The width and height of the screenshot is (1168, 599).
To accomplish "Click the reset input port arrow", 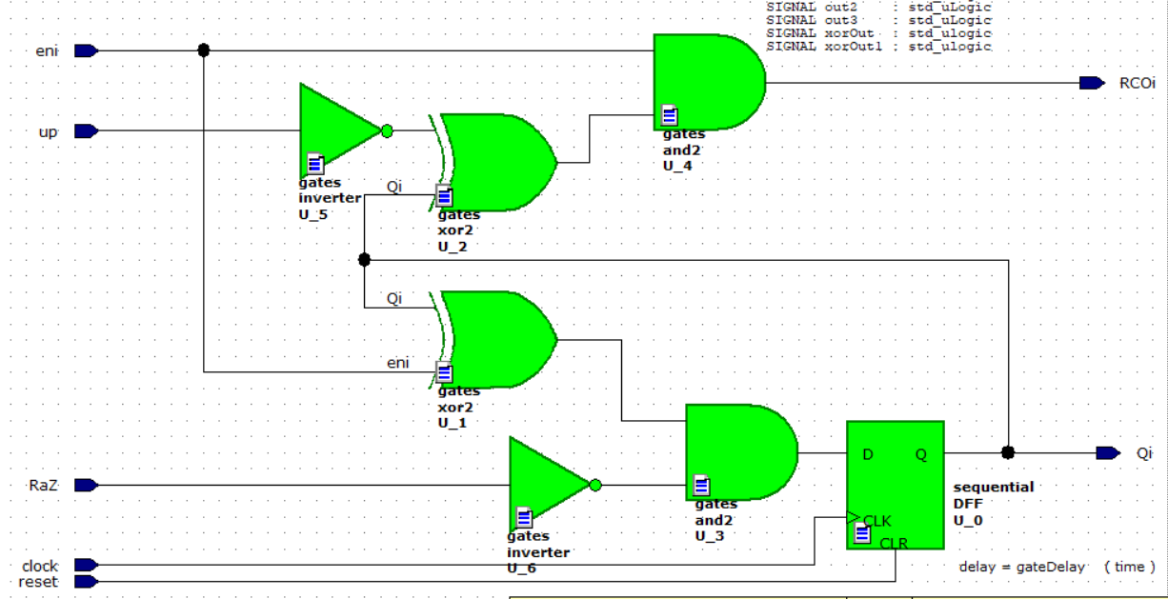I will 86,581.
